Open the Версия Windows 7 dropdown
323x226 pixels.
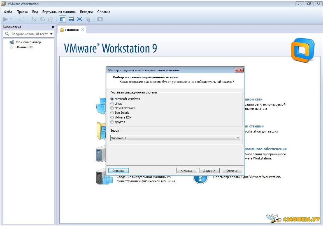(175, 138)
